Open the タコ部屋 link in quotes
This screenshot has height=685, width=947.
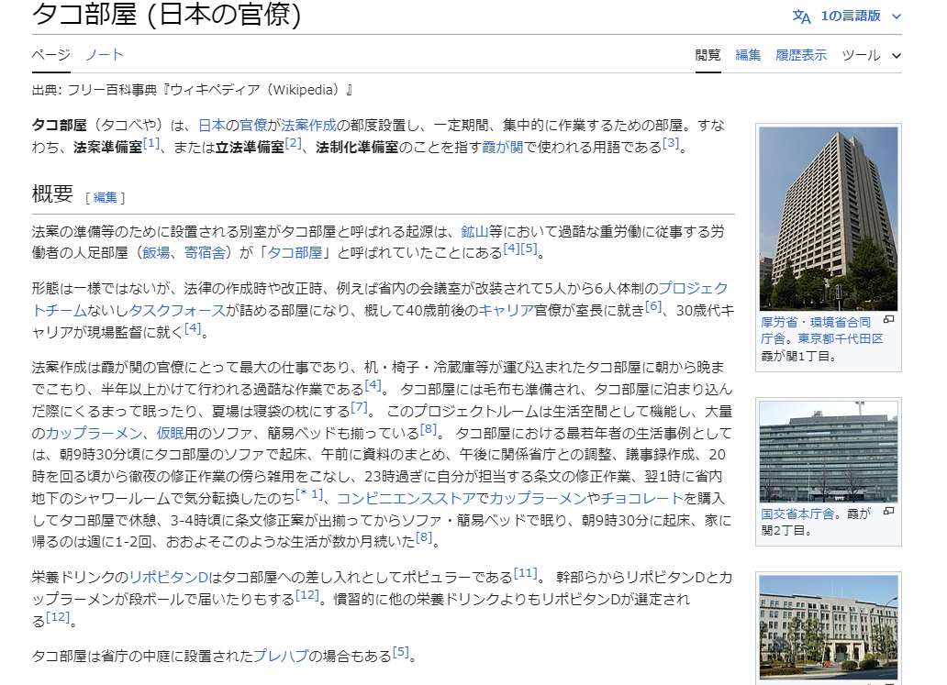coord(295,253)
